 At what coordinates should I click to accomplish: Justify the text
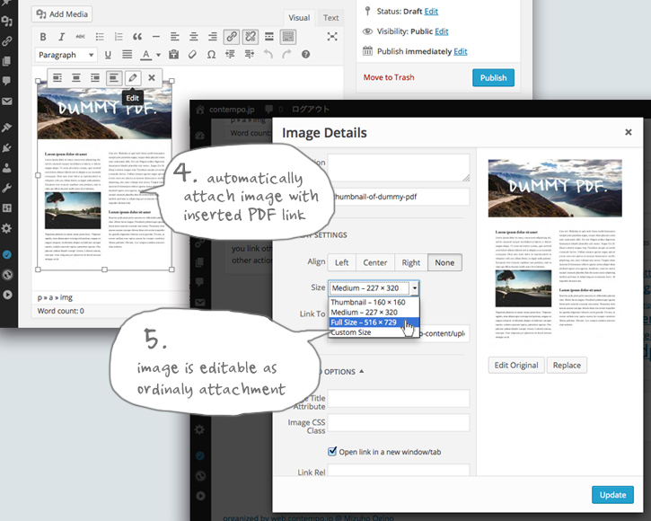coord(127,55)
